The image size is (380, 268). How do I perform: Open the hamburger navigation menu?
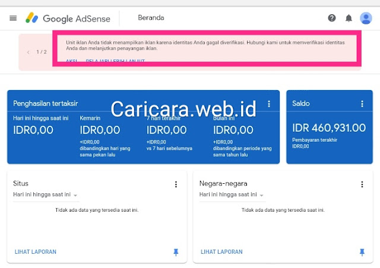coord(13,18)
